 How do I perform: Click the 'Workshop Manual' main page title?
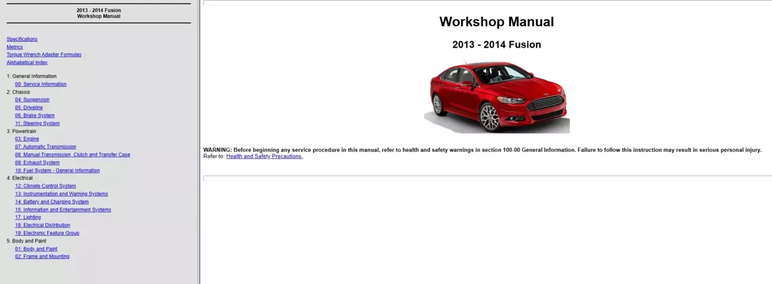pos(497,22)
